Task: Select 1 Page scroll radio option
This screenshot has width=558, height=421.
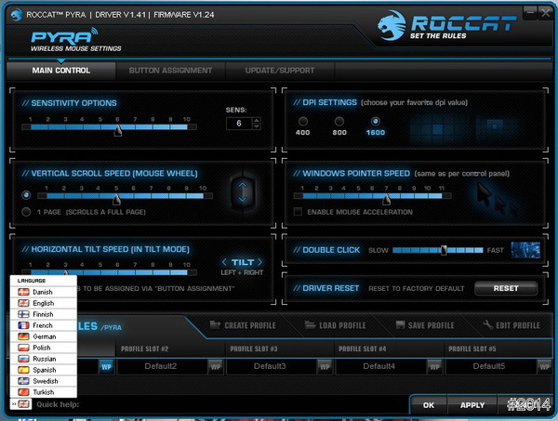Action: coord(26,213)
